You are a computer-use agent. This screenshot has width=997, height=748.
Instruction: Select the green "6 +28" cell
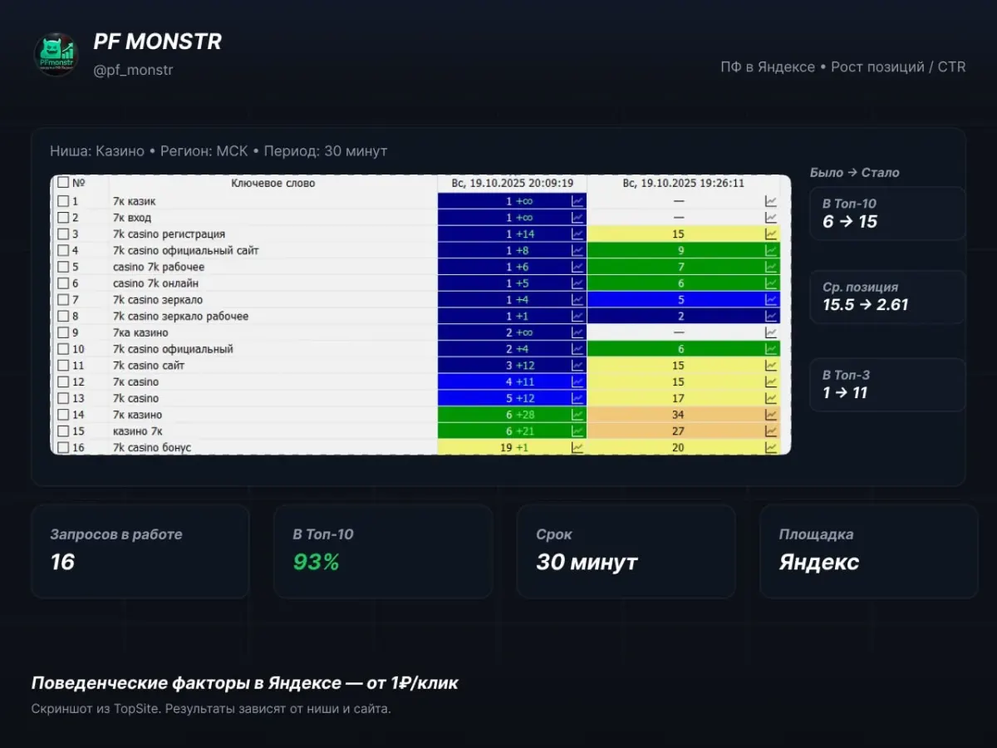pos(512,415)
